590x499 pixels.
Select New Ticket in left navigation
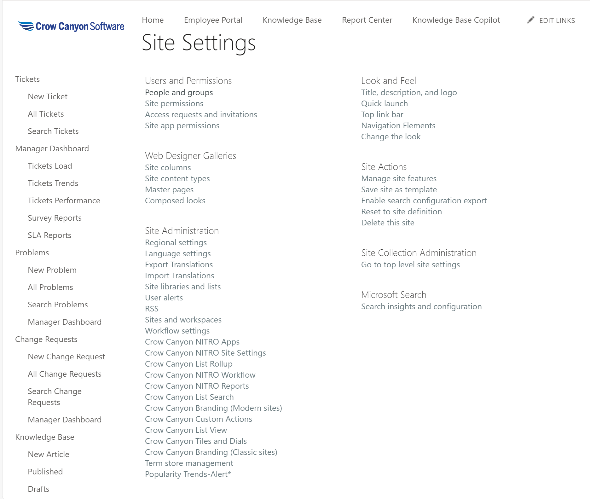[x=48, y=97]
